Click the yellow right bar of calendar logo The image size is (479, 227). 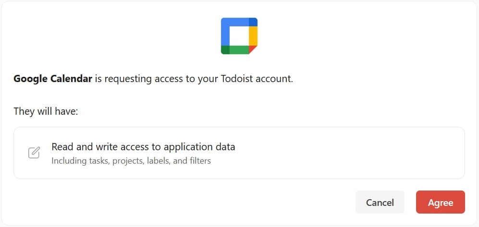point(253,36)
